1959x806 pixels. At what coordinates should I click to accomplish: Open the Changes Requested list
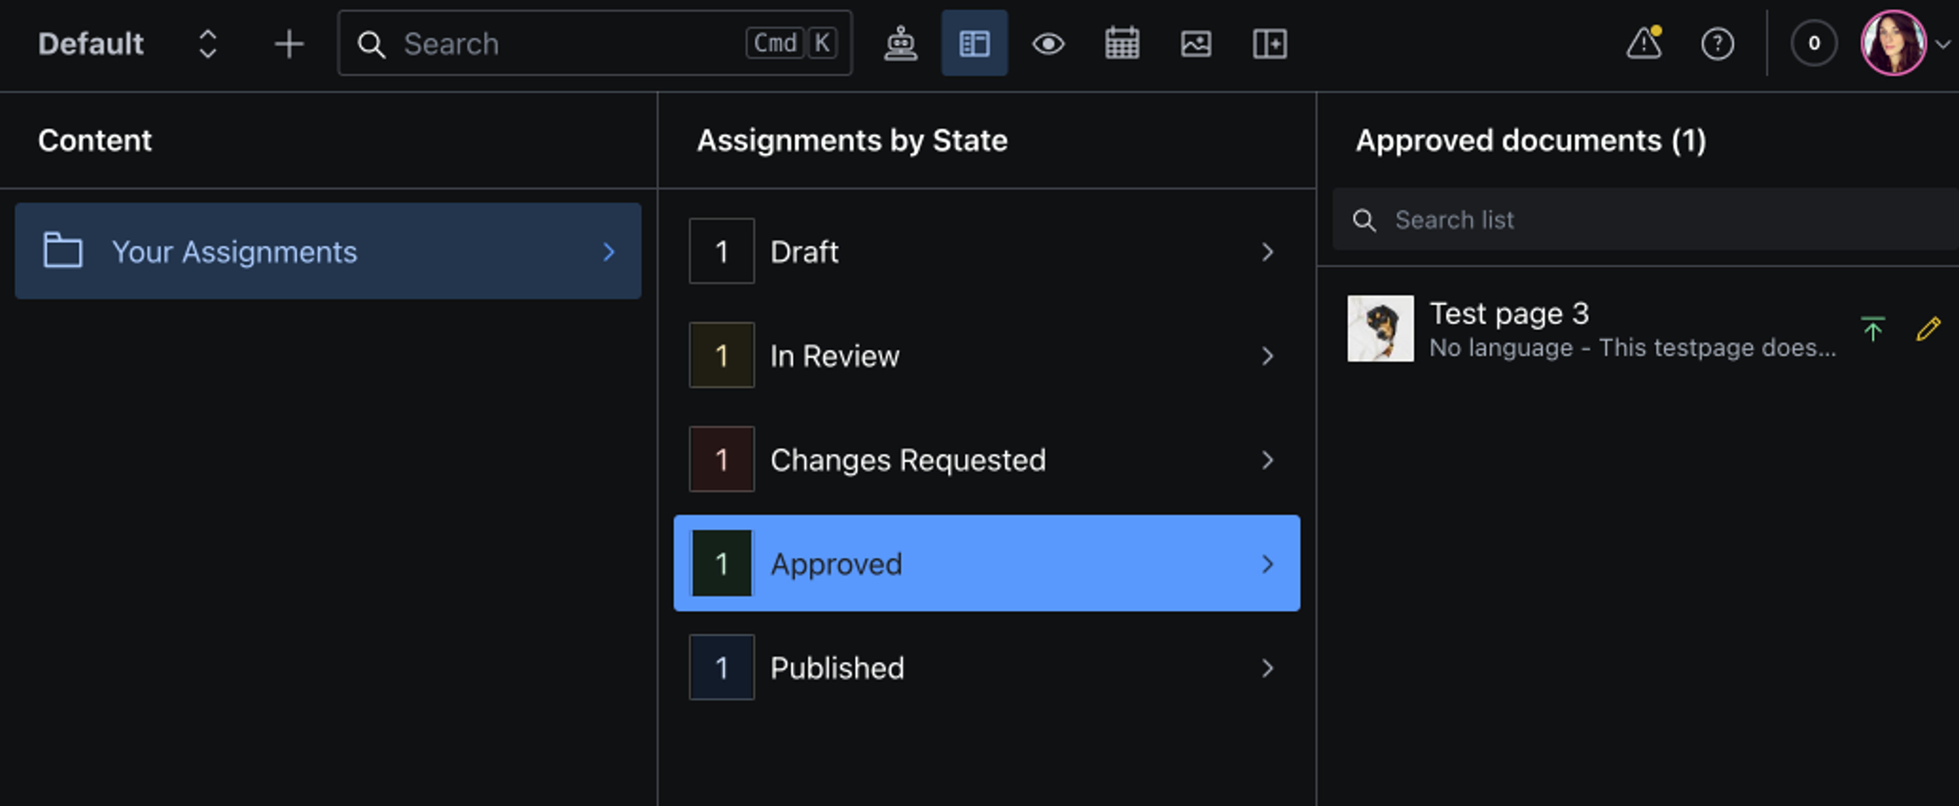point(986,460)
